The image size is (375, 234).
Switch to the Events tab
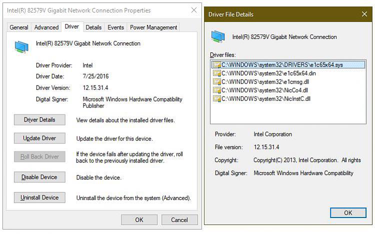(x=116, y=27)
